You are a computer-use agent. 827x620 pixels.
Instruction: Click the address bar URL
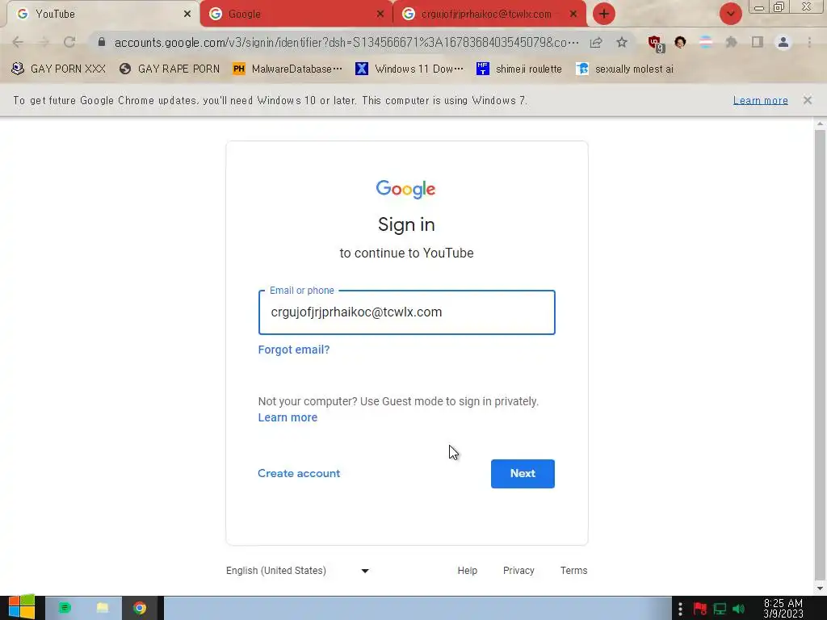[346, 43]
